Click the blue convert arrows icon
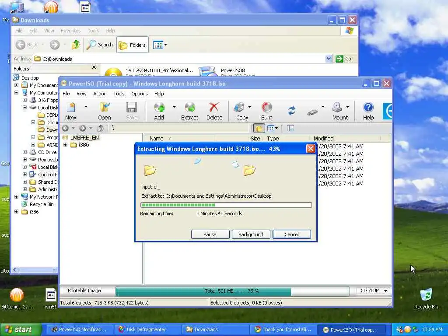The width and height of the screenshot is (448, 336). click(x=292, y=111)
